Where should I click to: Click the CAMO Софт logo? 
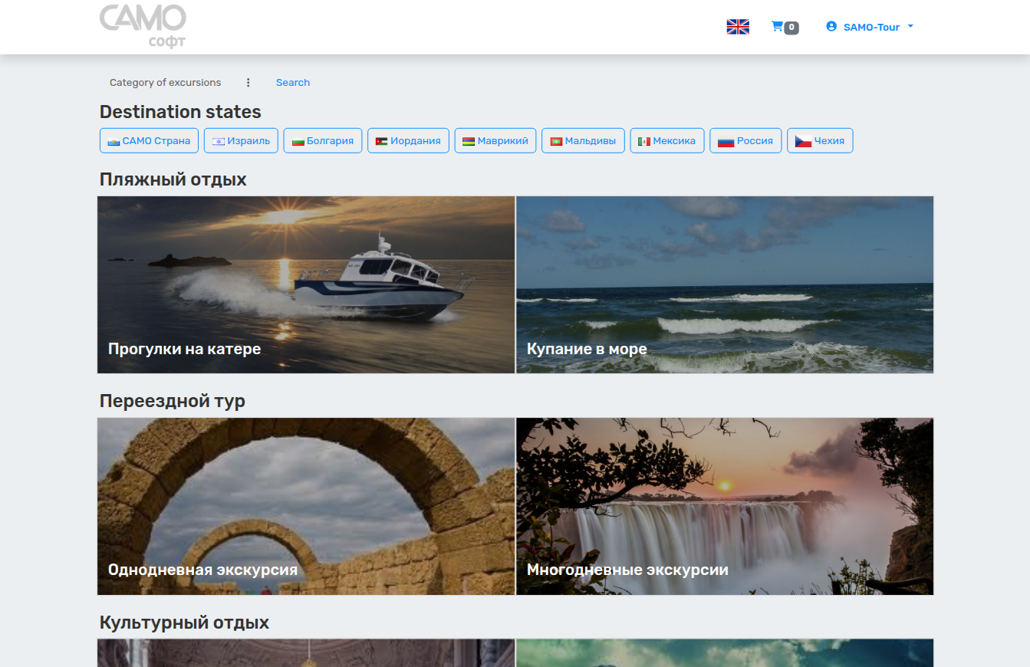143,26
